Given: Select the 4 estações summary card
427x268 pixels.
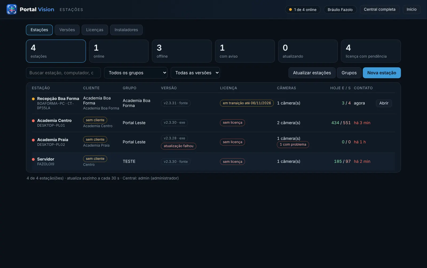Looking at the screenshot, I should pyautogui.click(x=56, y=51).
